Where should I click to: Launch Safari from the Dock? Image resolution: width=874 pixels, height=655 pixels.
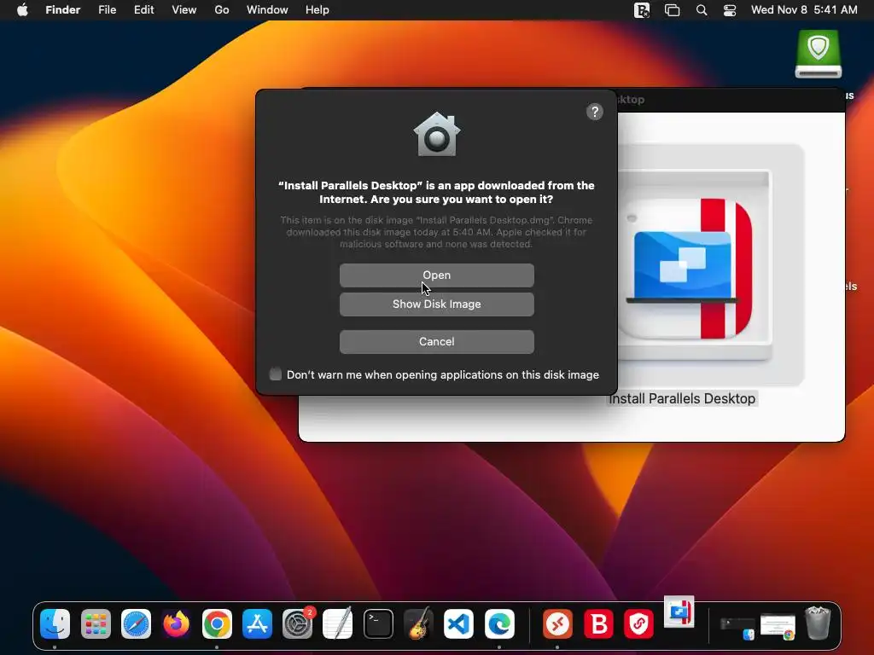tap(136, 623)
